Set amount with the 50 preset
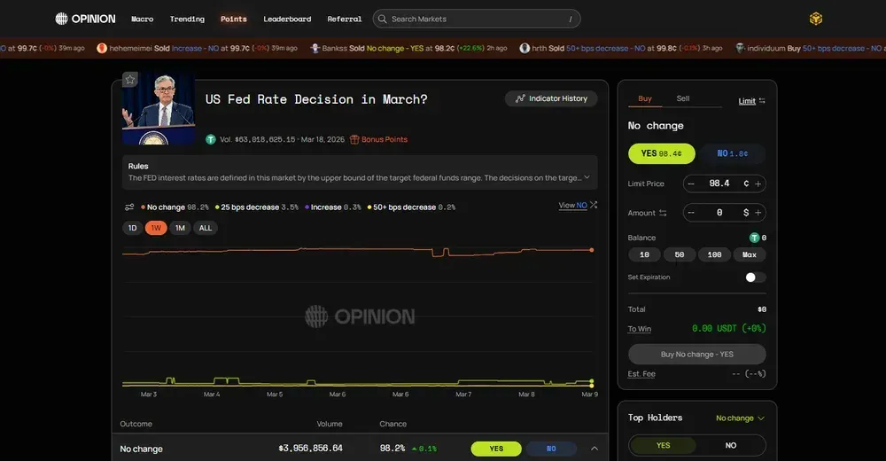 pos(680,254)
